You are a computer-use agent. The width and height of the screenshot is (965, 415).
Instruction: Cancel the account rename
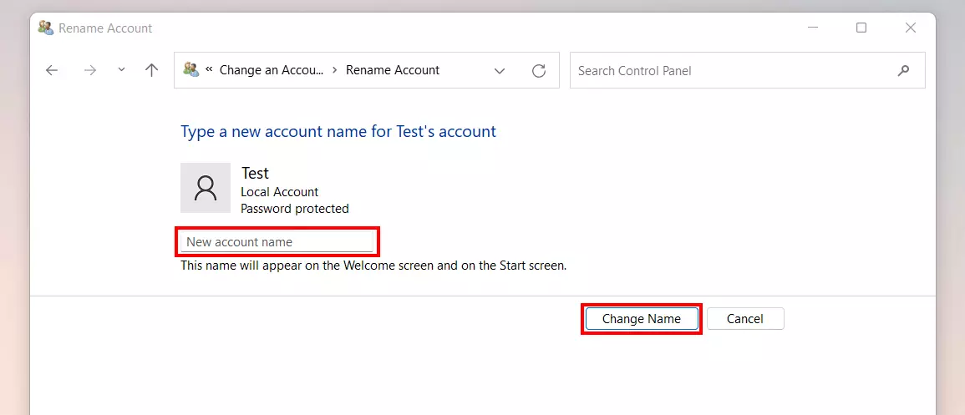(x=745, y=318)
